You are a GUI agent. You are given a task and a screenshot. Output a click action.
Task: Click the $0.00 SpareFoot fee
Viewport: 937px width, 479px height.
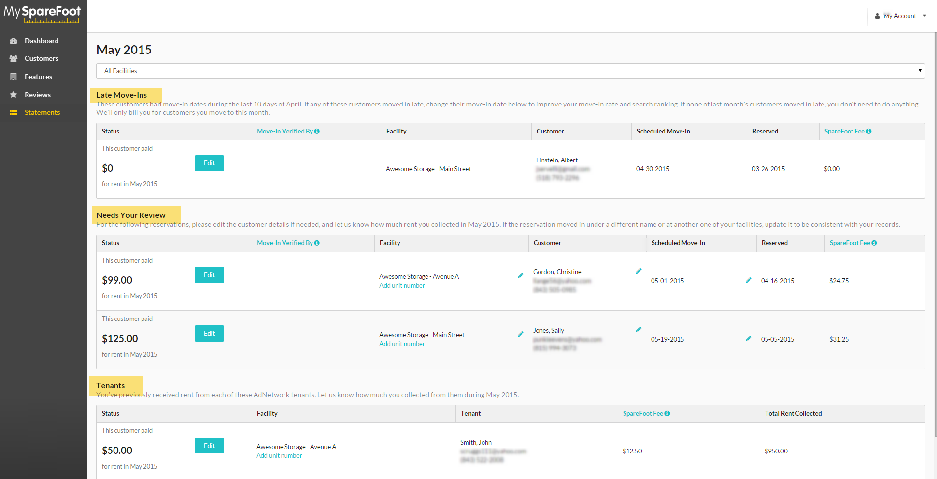[x=832, y=169]
